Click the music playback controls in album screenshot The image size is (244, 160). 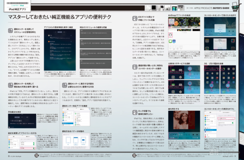click(x=173, y=136)
